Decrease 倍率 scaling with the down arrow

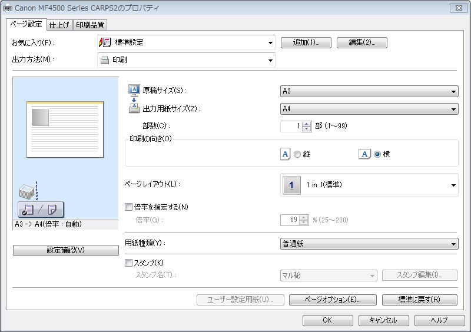coord(304,223)
